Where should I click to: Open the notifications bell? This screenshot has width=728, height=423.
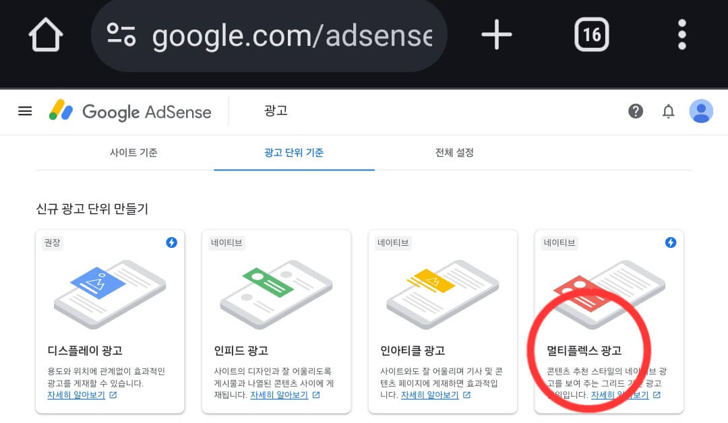668,111
